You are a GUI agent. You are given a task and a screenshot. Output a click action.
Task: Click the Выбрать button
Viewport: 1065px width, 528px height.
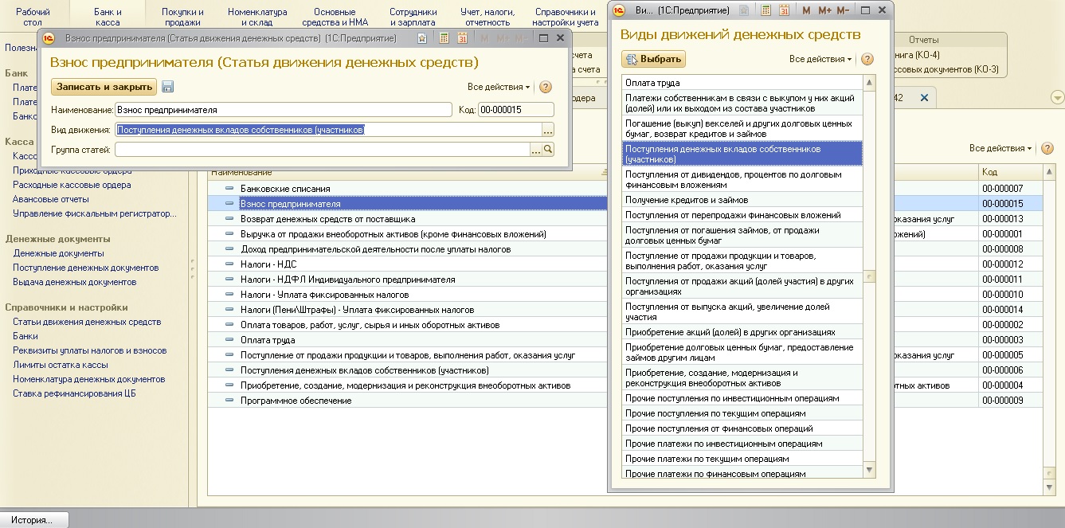[x=653, y=59]
